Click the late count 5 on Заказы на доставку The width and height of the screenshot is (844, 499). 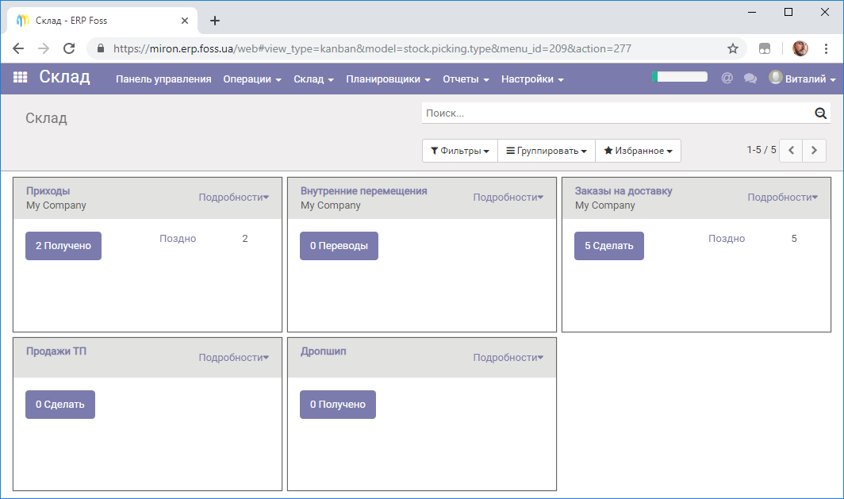[794, 239]
